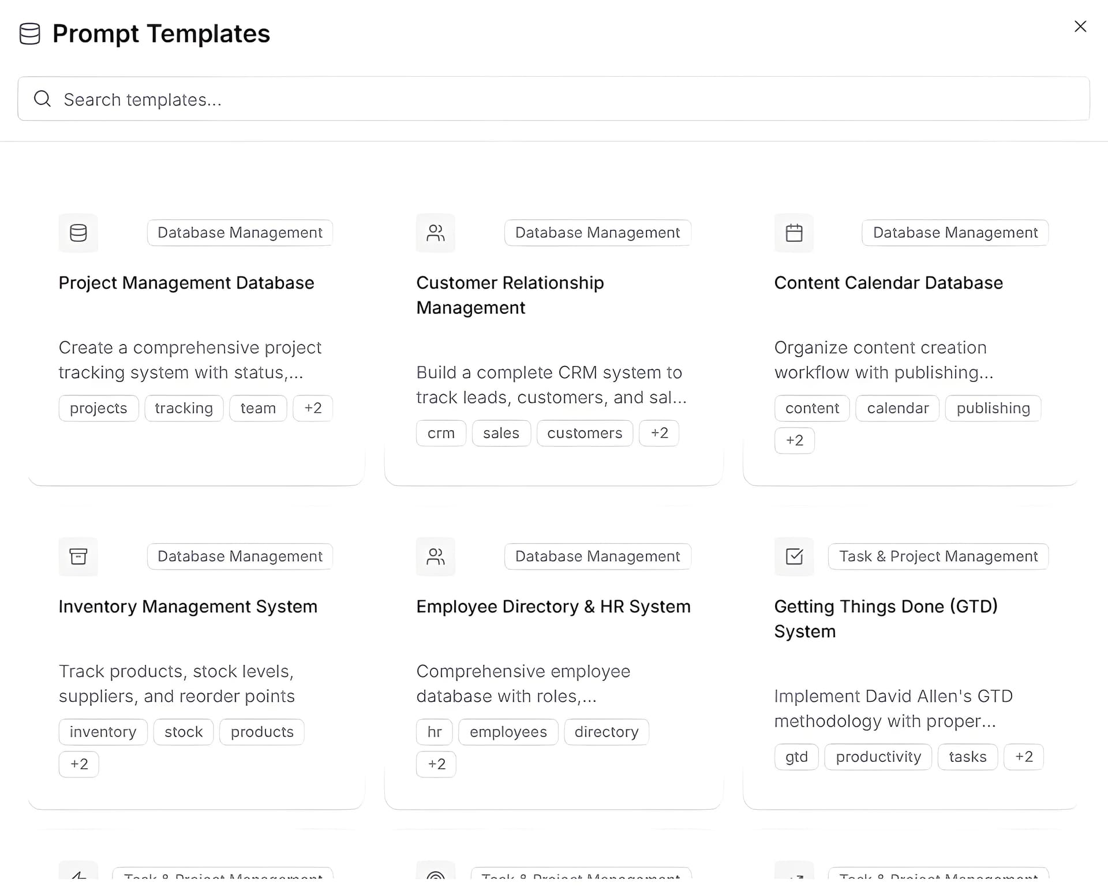The height and width of the screenshot is (894, 1108).
Task: Click the 'customers' tag
Action: [585, 433]
